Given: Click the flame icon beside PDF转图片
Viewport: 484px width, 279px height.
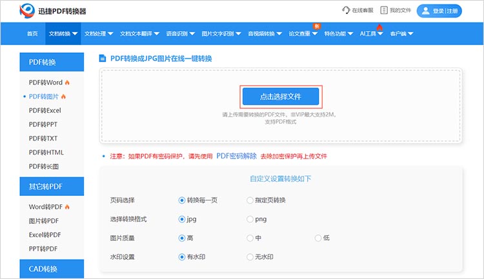Looking at the screenshot, I should point(63,97).
